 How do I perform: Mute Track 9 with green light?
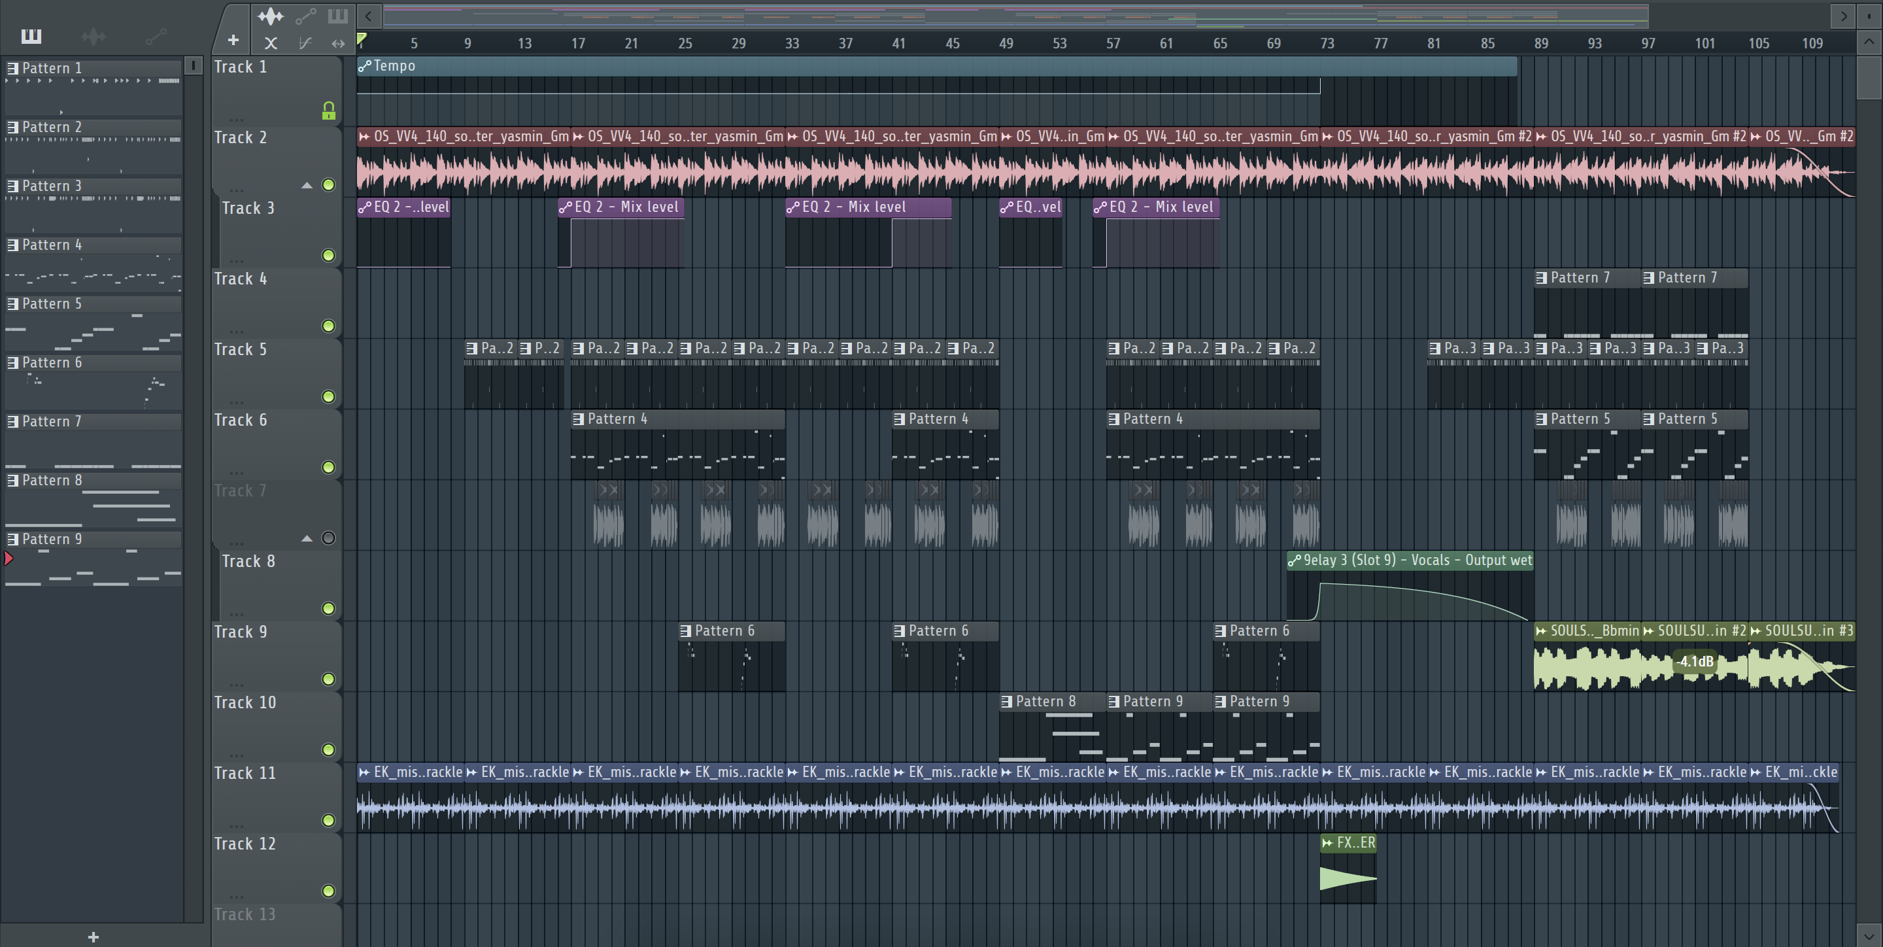329,680
